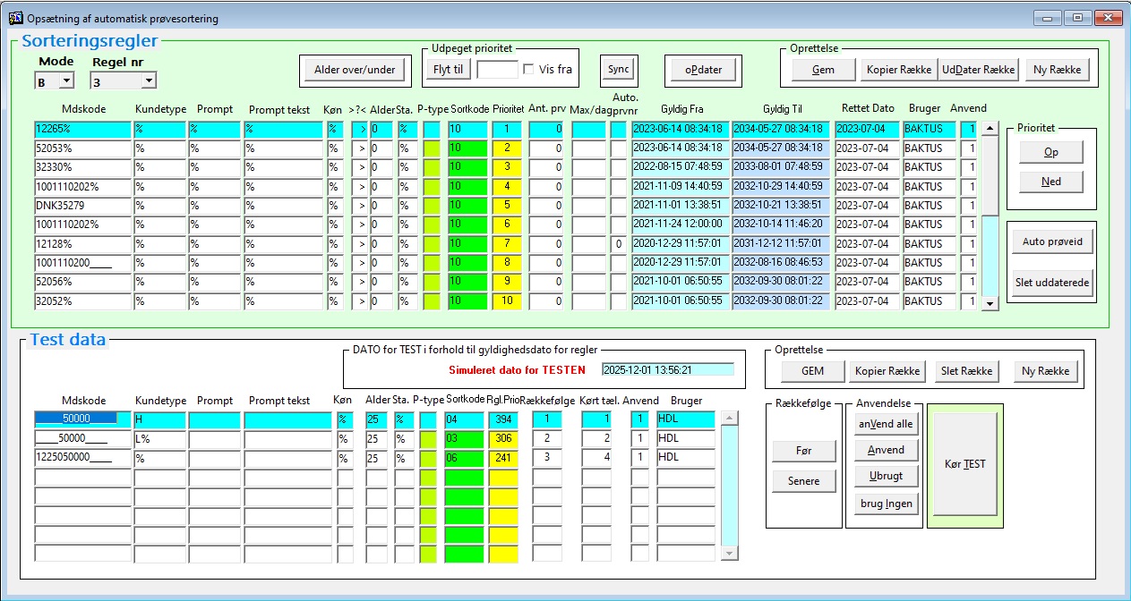The height and width of the screenshot is (601, 1131).
Task: Expand the Regel nr dropdown
Action: (148, 81)
